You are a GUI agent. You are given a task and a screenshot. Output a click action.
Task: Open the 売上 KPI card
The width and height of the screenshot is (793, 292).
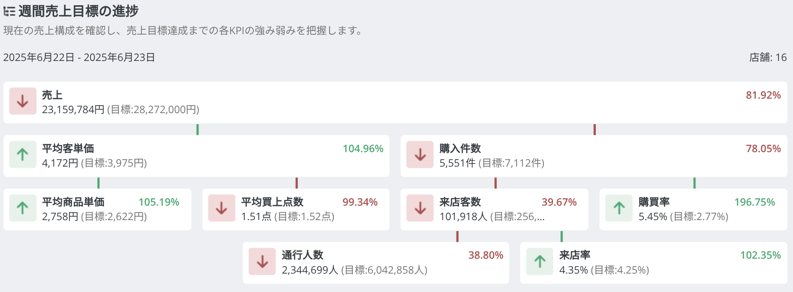(x=395, y=102)
